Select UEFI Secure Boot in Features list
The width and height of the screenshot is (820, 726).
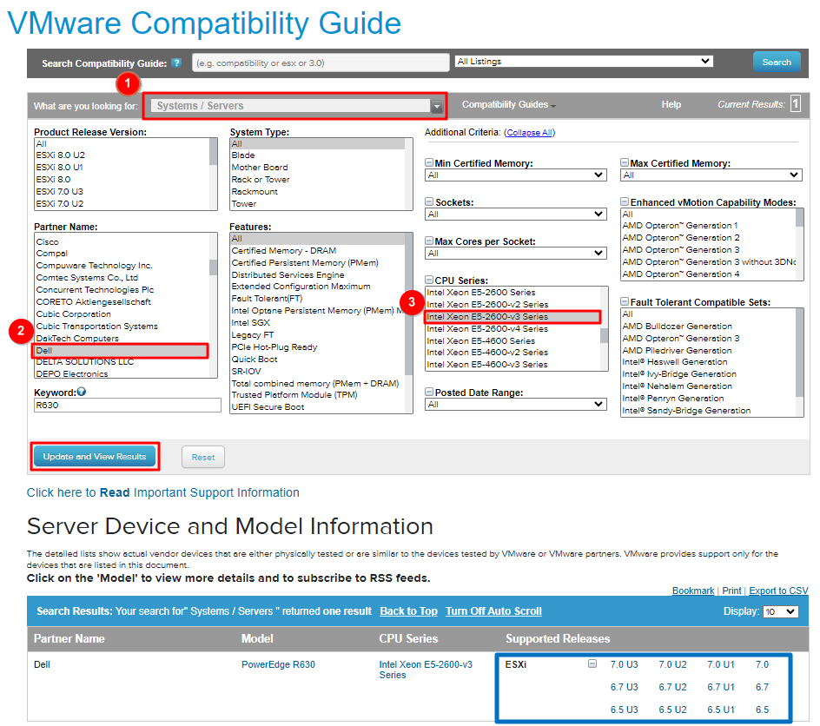point(268,406)
